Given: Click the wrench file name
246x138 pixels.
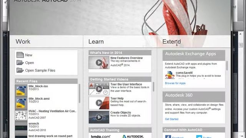Looking at the screenshot, I should click(x=33, y=123).
